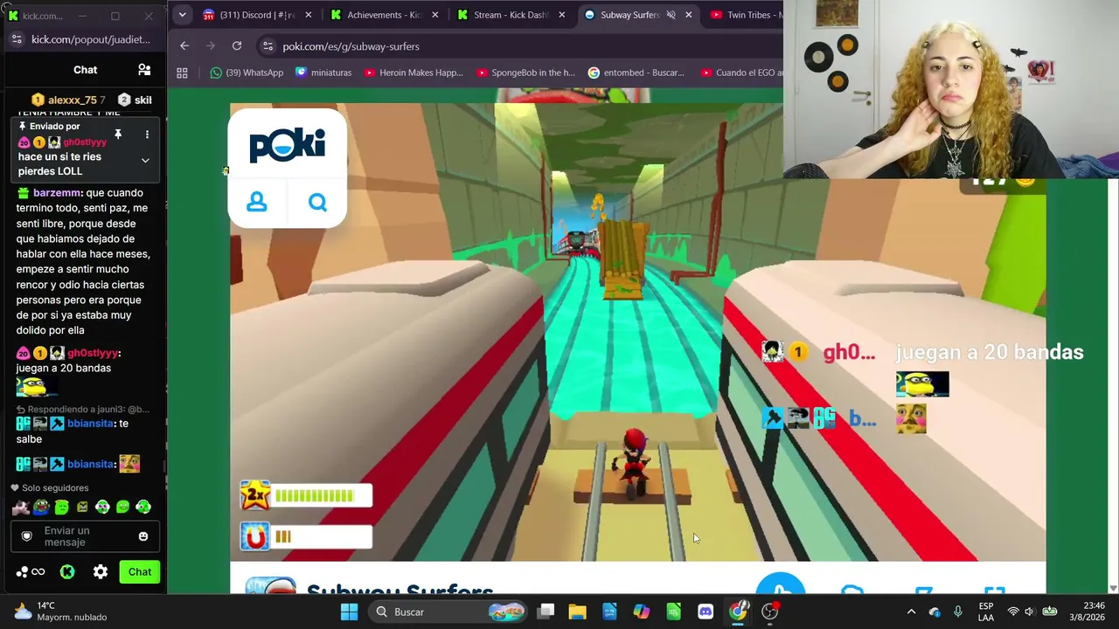Switch to the Twin Tribes tab

tap(744, 15)
